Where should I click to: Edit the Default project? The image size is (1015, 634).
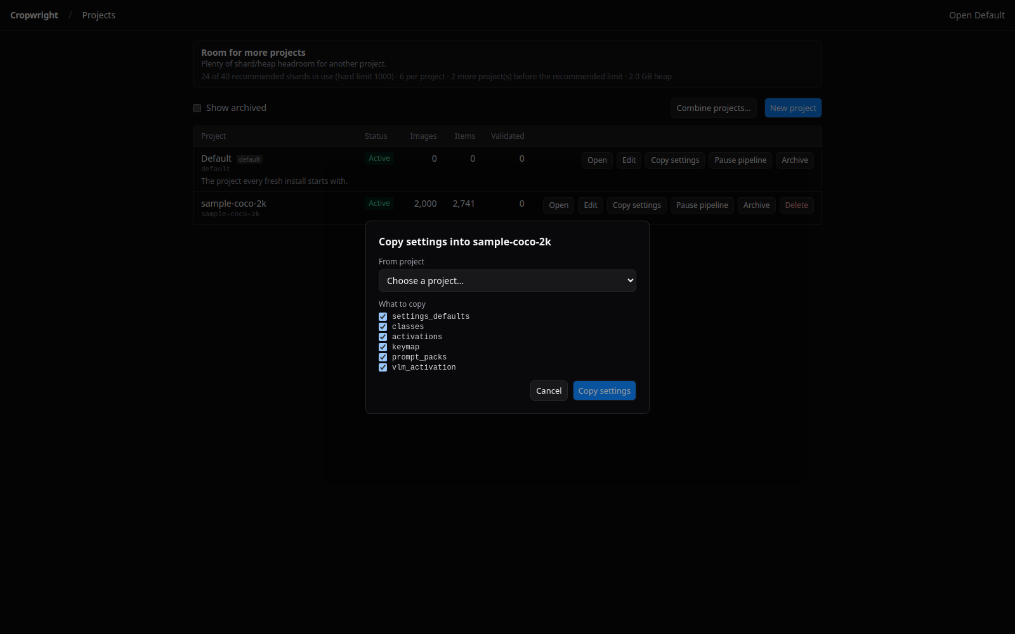tap(629, 160)
